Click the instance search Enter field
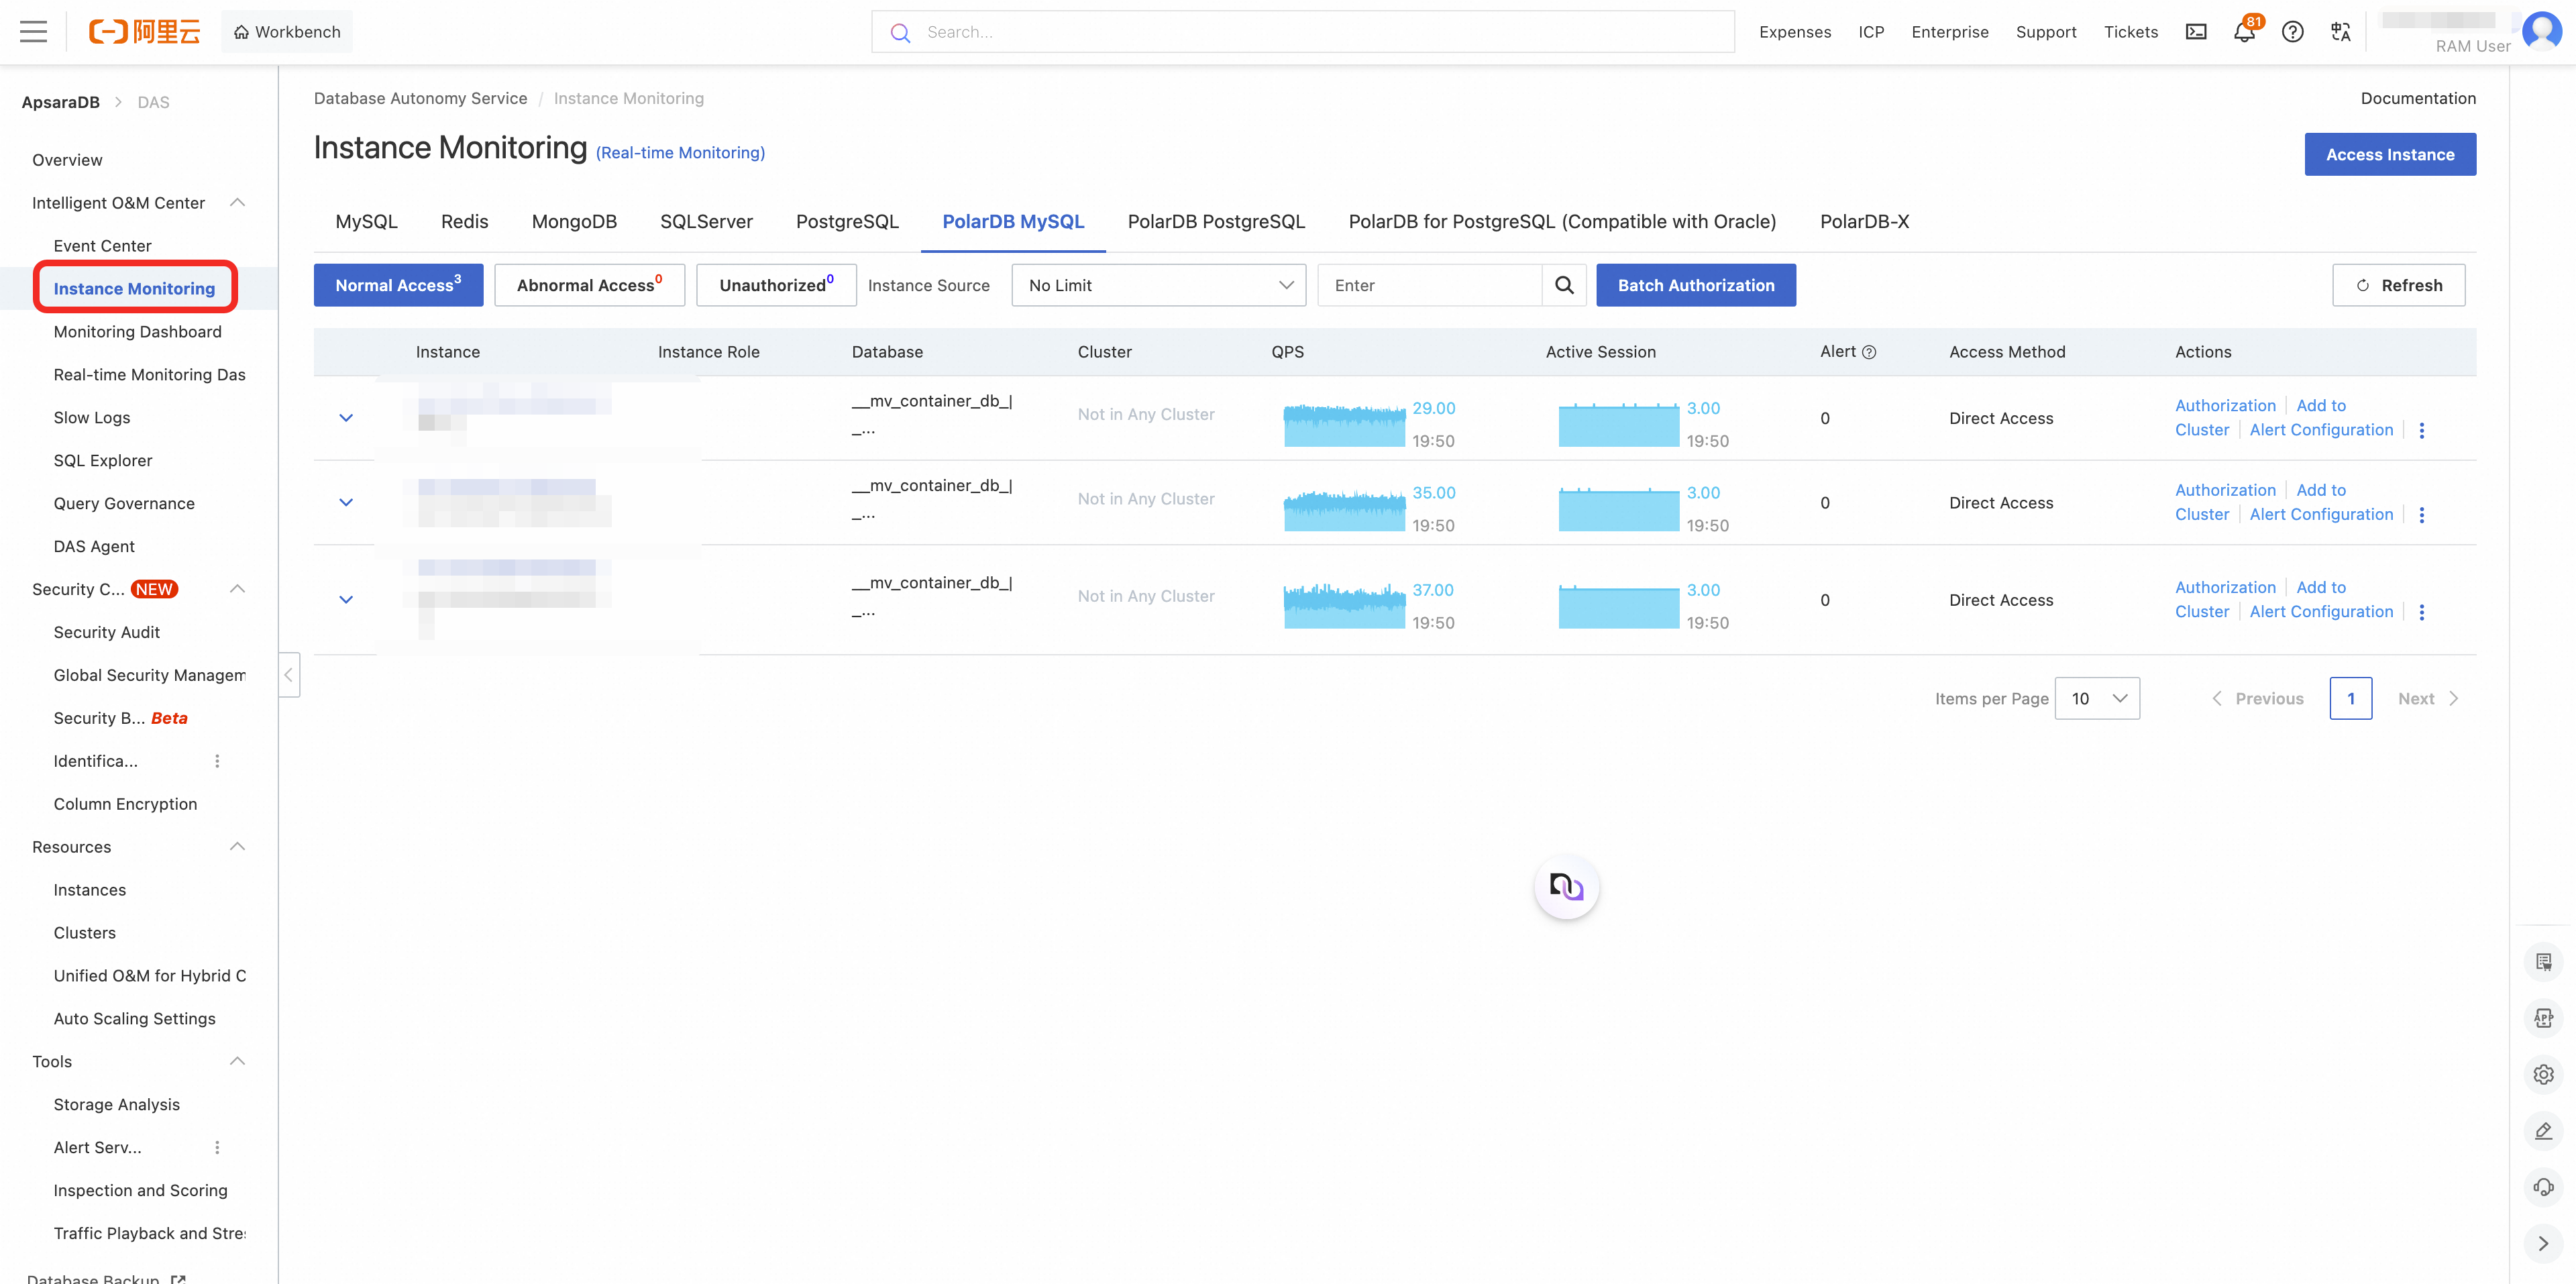The image size is (2576, 1284). pos(1430,285)
